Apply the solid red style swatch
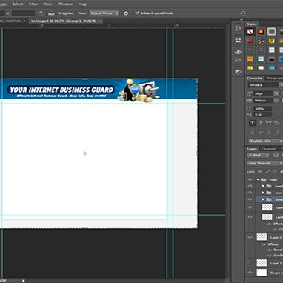The height and width of the screenshot is (283, 283). pyautogui.click(x=250, y=41)
